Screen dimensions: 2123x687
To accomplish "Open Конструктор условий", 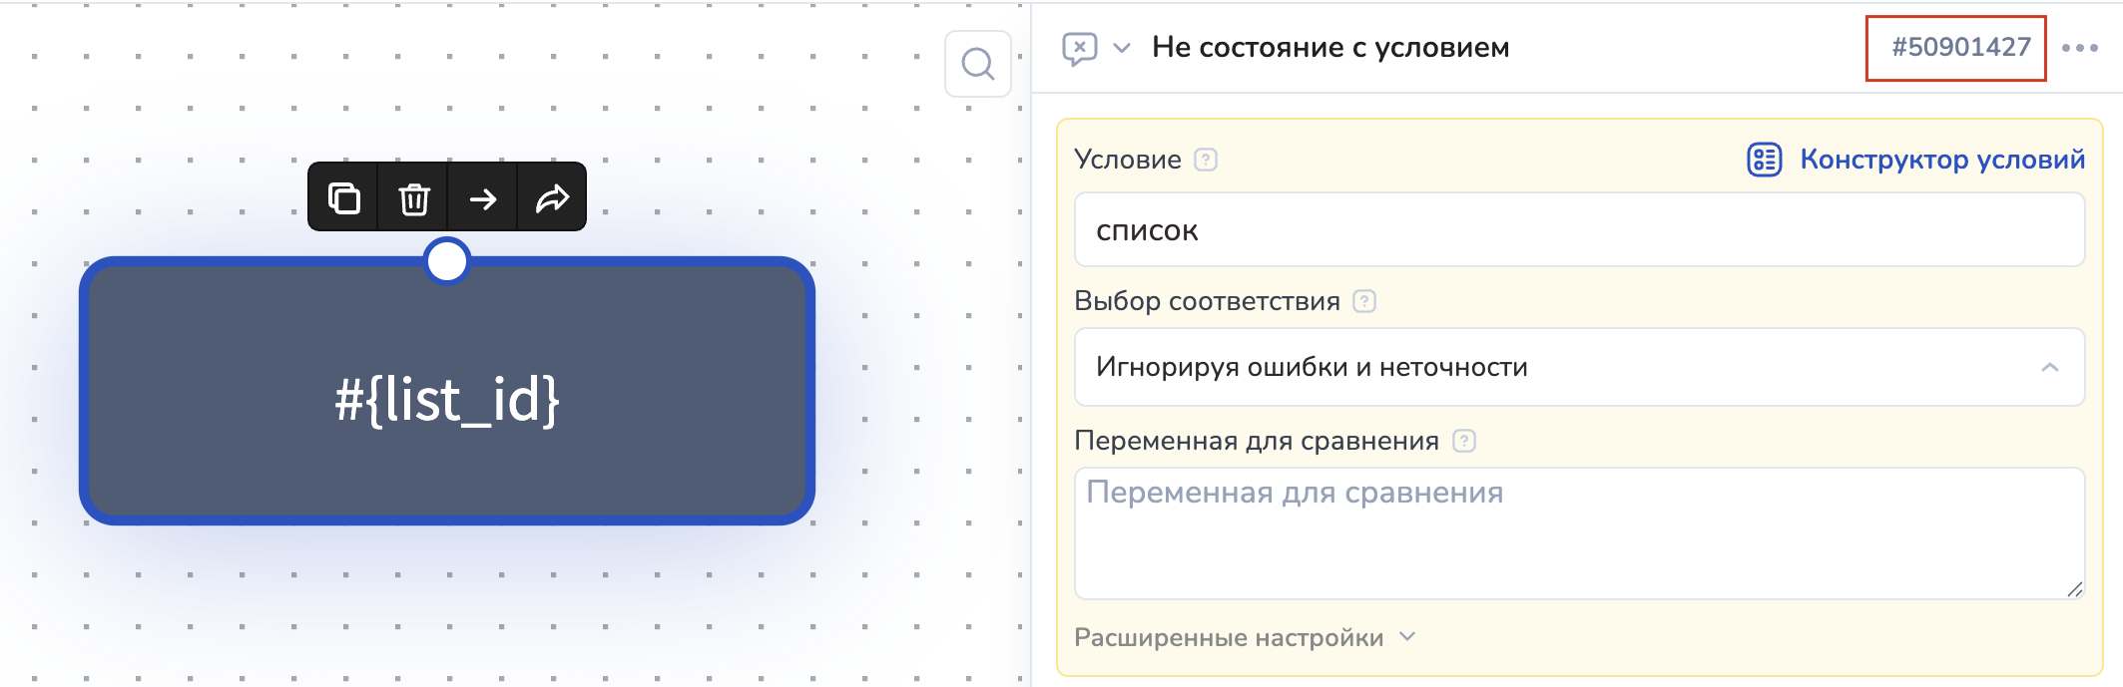I will (1915, 160).
